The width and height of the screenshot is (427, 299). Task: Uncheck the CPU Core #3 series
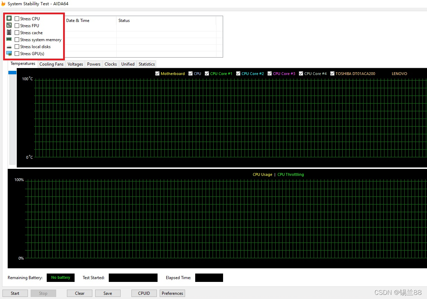coord(269,74)
